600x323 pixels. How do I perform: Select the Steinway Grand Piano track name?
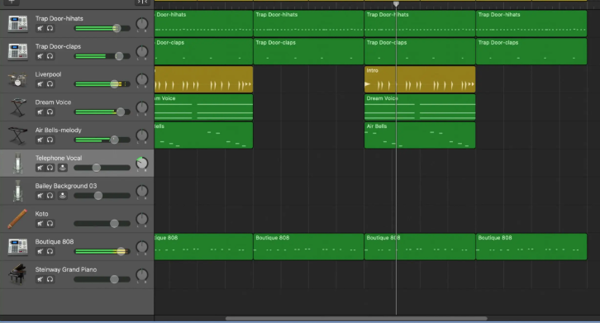coord(66,269)
